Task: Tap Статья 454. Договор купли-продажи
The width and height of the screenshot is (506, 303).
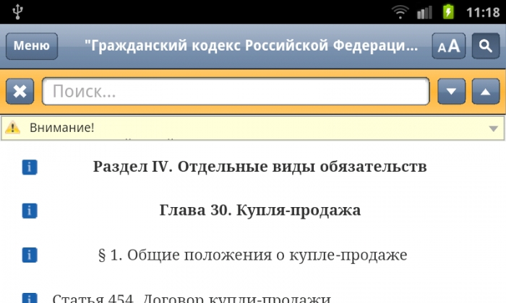Action: point(192,298)
